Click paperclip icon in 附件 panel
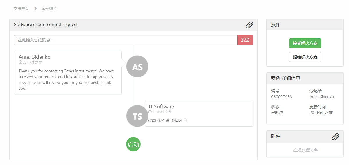349x165 pixels. [x=335, y=136]
